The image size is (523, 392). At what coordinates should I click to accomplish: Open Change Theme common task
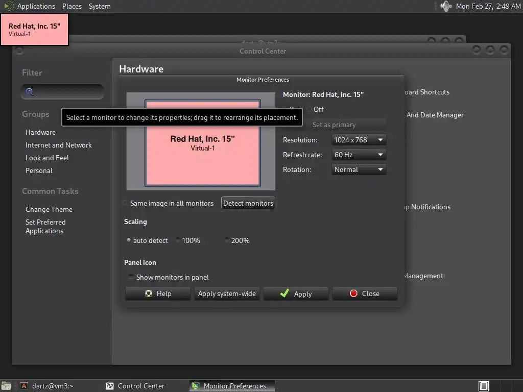click(x=49, y=209)
